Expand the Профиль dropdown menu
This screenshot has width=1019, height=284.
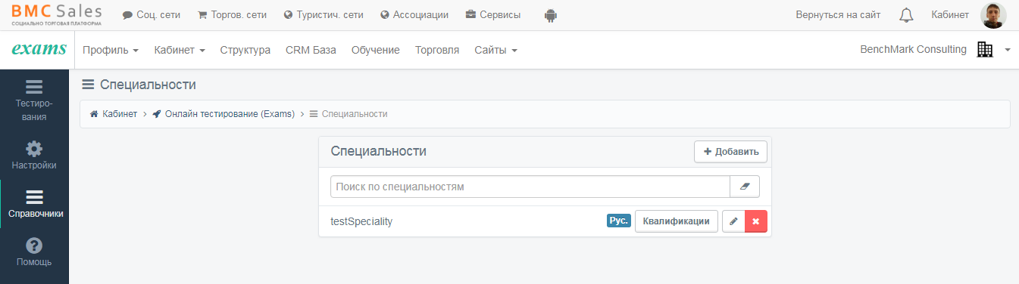tap(111, 50)
